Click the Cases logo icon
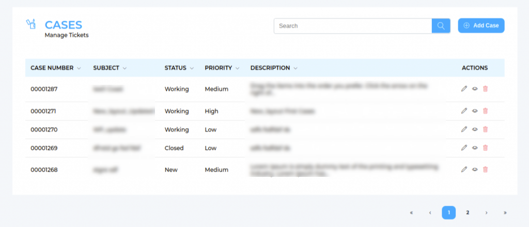Screen dimensions: 529x227 point(30,24)
